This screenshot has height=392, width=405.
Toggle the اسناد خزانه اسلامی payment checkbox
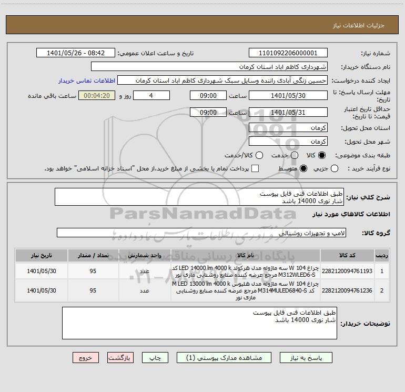click(x=255, y=168)
